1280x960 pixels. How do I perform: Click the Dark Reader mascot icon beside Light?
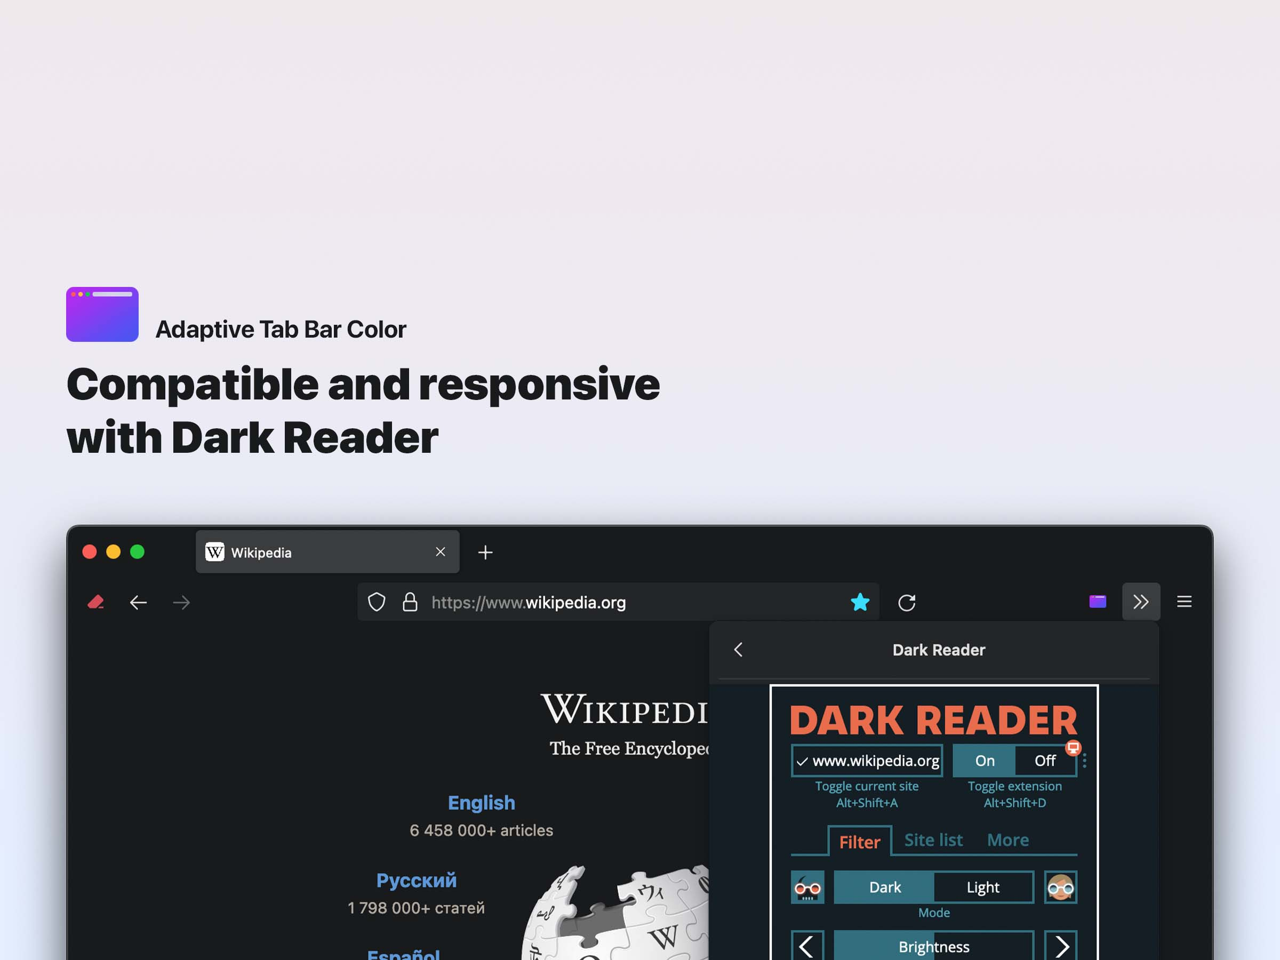click(1060, 887)
